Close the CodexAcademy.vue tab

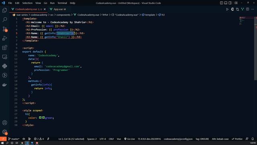(45, 9)
